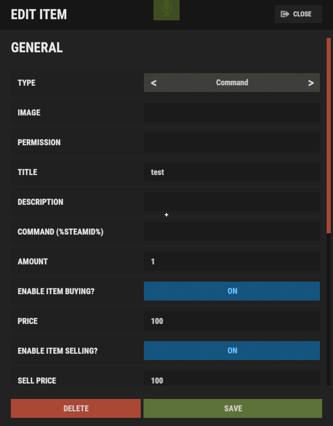
Task: Toggle Enable Item Buying switch off
Action: [232, 291]
